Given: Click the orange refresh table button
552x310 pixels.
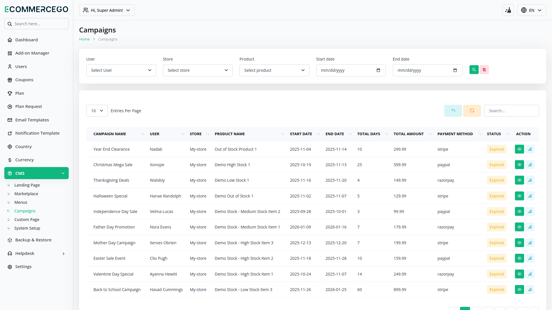Looking at the screenshot, I should pyautogui.click(x=472, y=111).
